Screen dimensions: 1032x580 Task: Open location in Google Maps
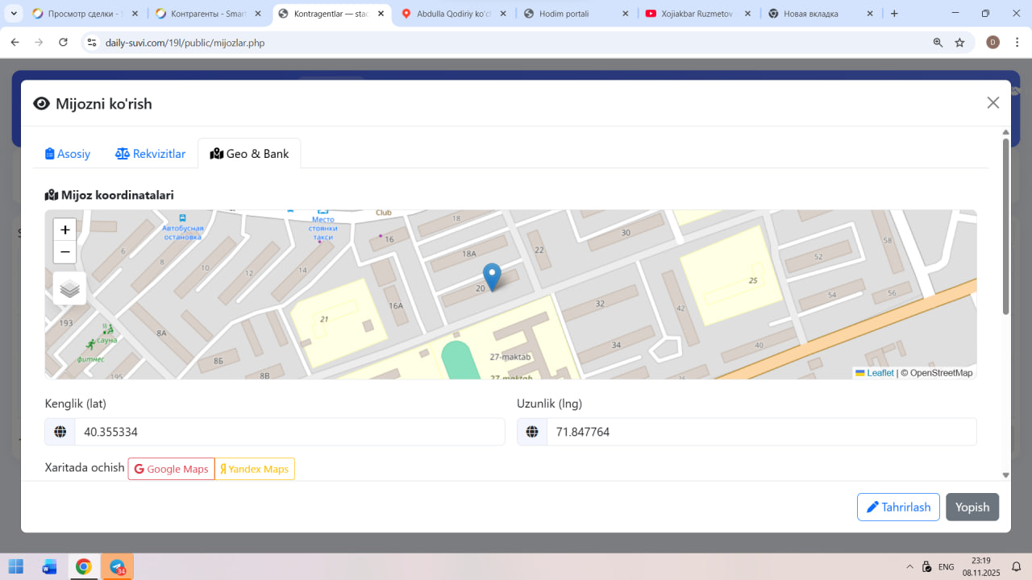click(171, 469)
